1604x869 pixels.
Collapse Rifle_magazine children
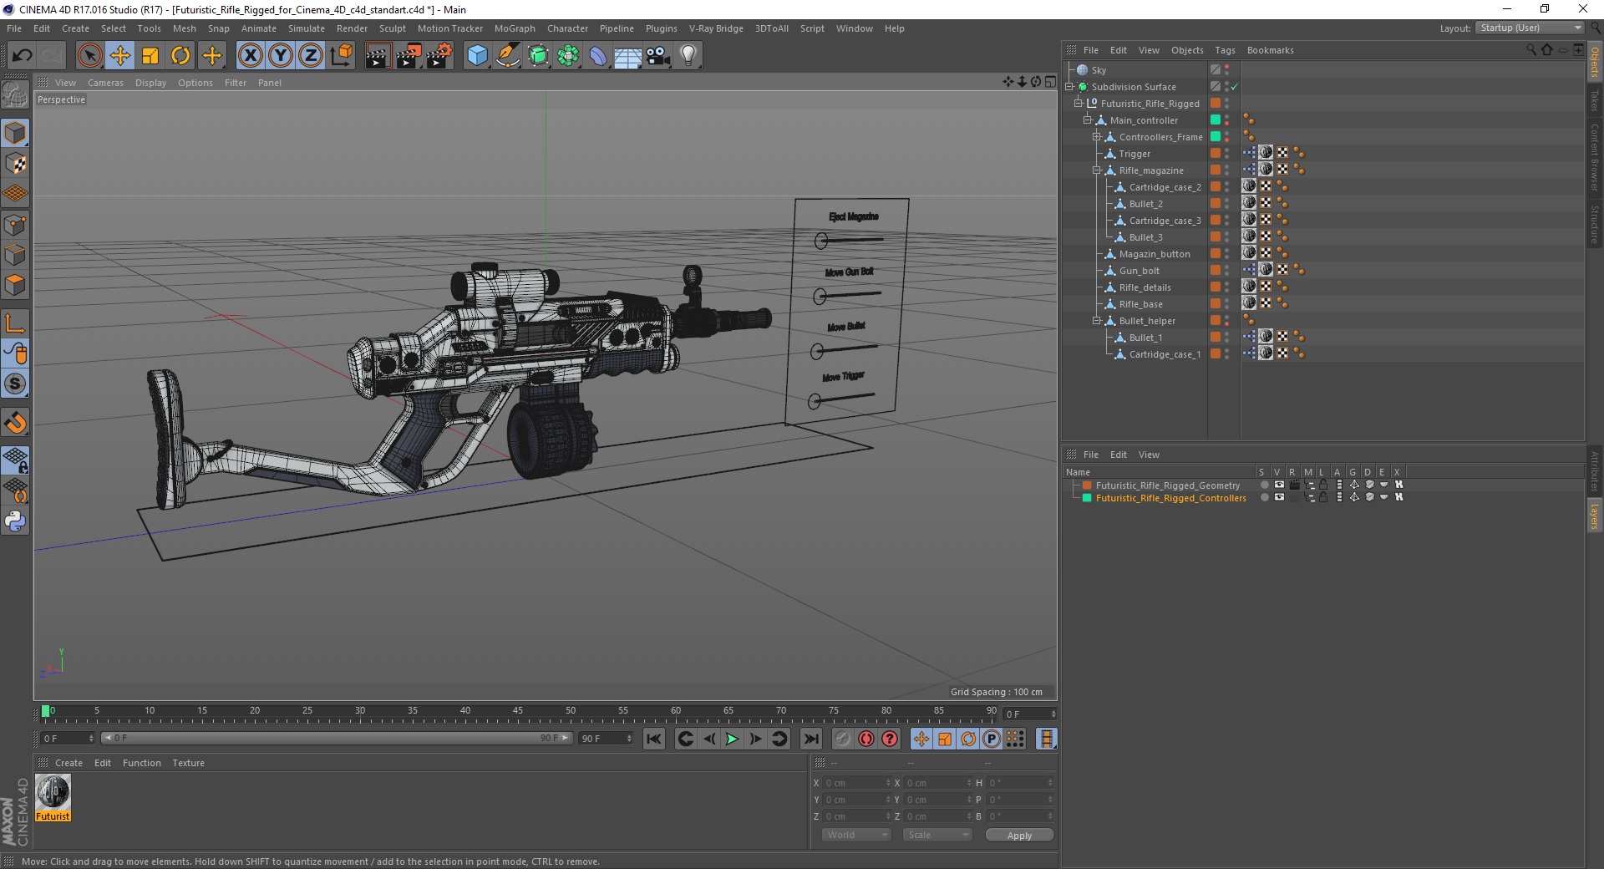pyautogui.click(x=1097, y=170)
